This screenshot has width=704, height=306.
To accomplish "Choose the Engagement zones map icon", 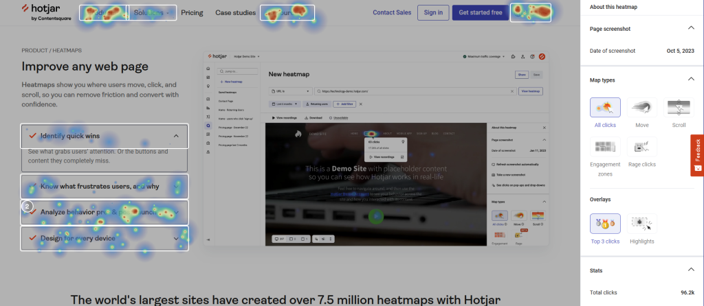I will pos(605,147).
